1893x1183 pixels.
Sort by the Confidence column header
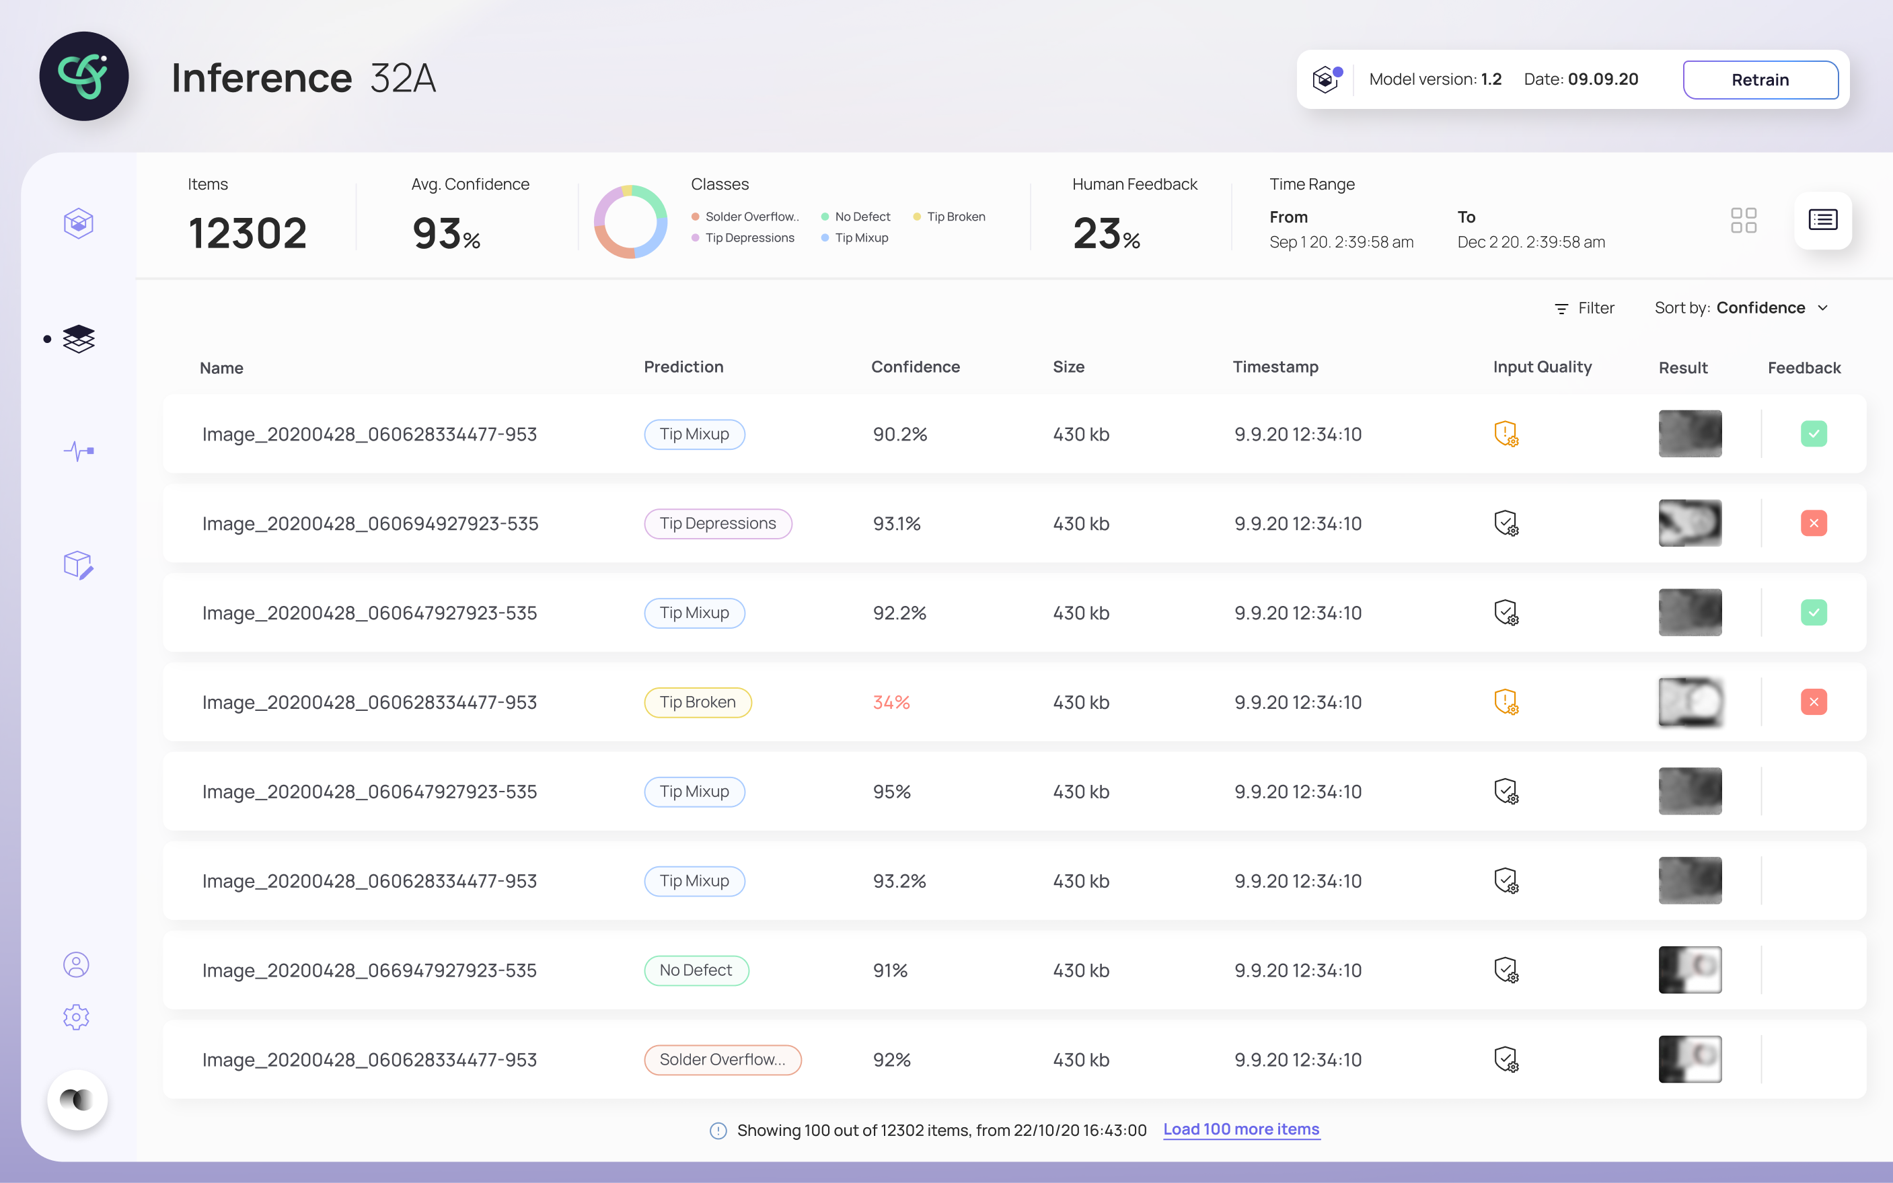915,367
